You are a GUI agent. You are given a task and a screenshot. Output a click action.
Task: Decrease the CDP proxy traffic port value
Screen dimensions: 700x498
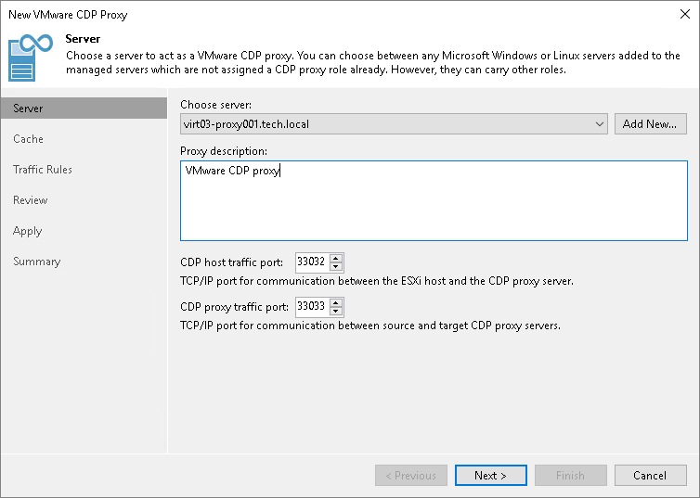336,312
